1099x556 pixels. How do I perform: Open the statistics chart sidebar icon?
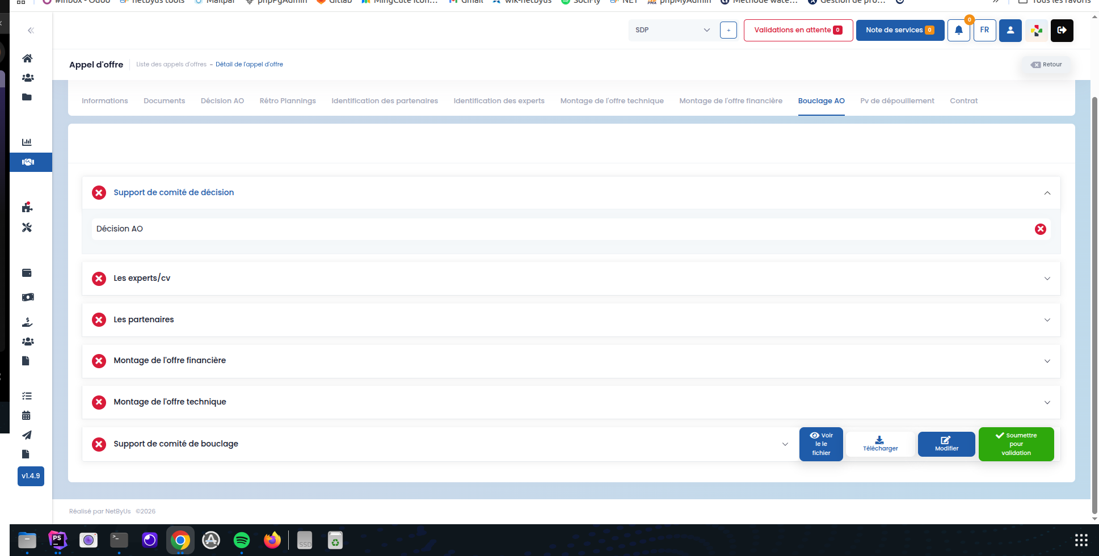click(27, 142)
